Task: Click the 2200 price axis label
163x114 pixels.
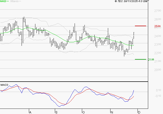Action: coord(158,53)
